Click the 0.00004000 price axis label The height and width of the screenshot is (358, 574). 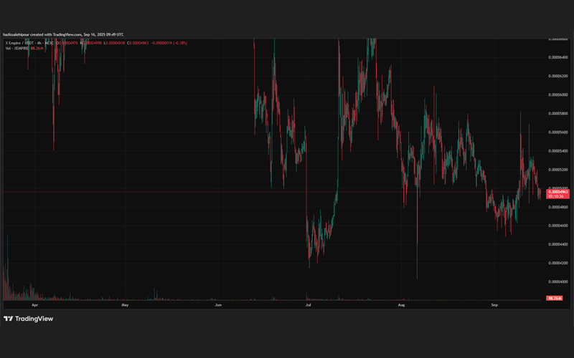coord(558,281)
